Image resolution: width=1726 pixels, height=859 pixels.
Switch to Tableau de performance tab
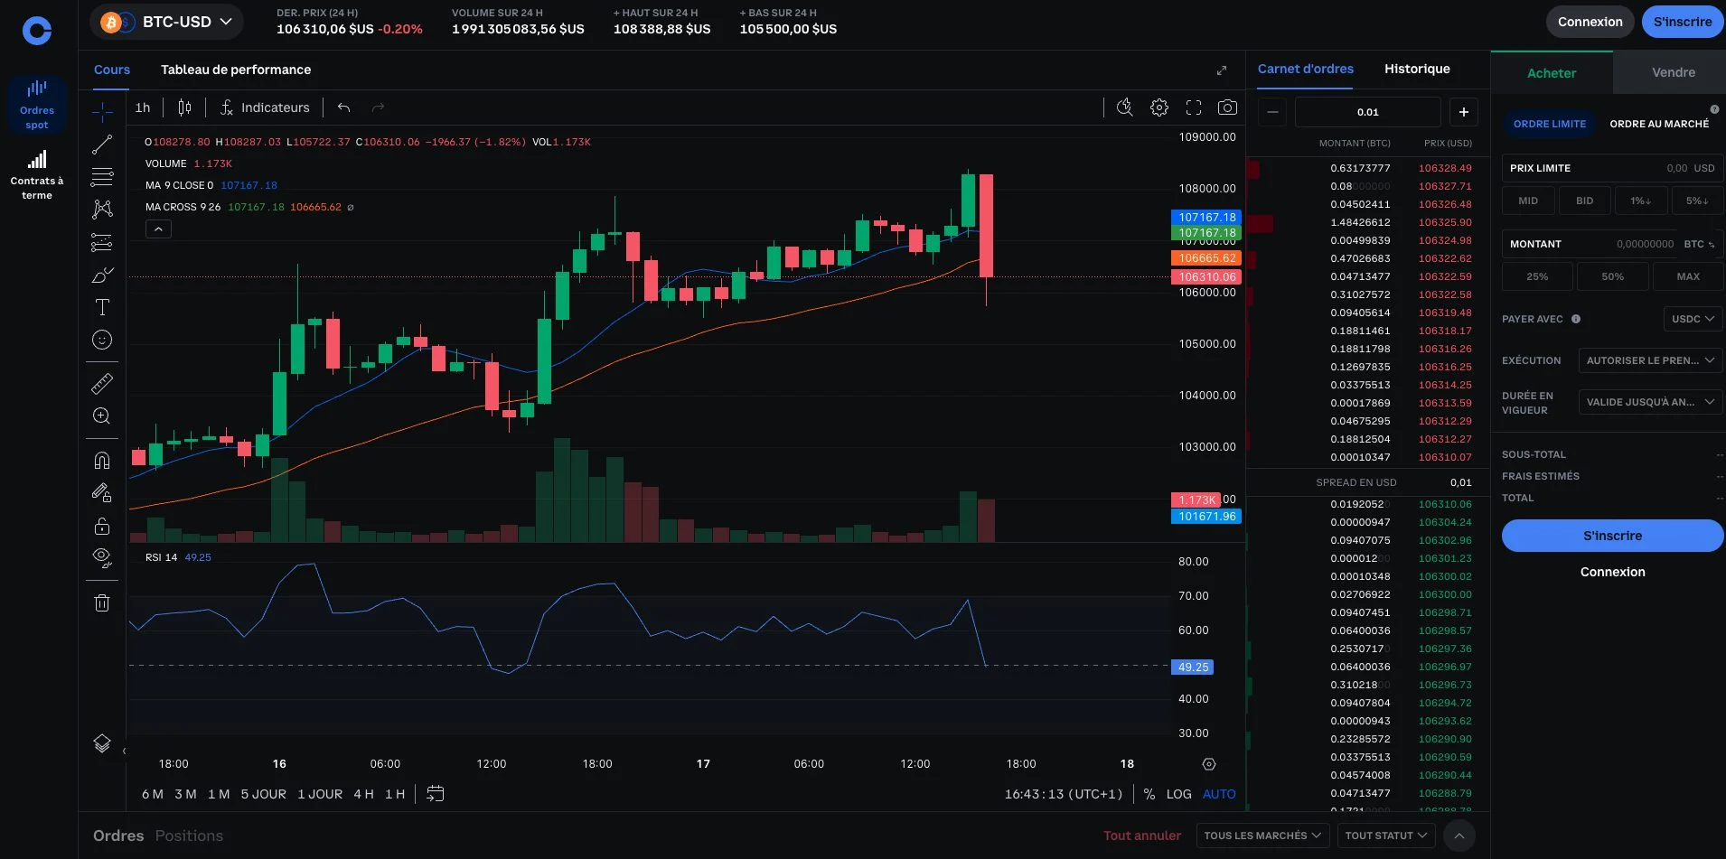[x=236, y=70]
